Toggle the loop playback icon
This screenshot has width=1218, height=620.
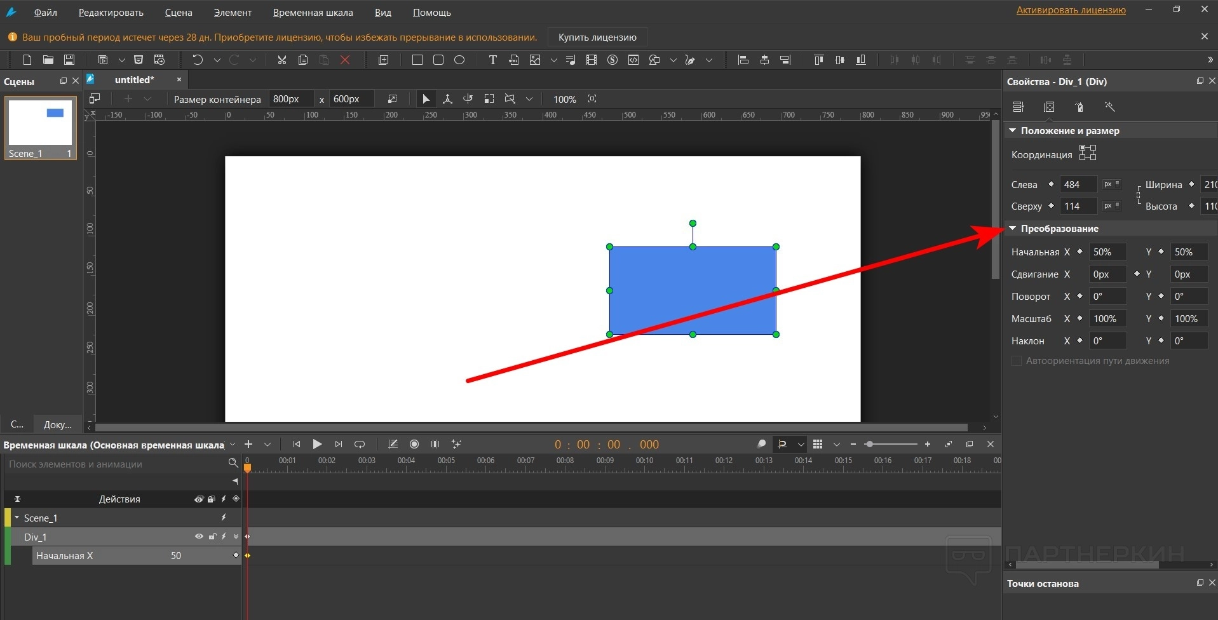(360, 444)
